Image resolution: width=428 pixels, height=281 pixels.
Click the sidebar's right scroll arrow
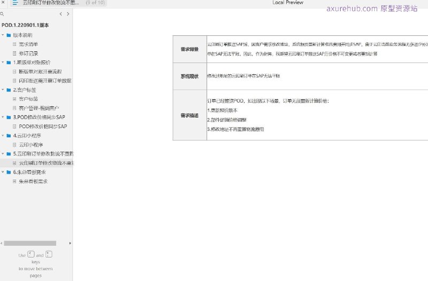pos(70,243)
